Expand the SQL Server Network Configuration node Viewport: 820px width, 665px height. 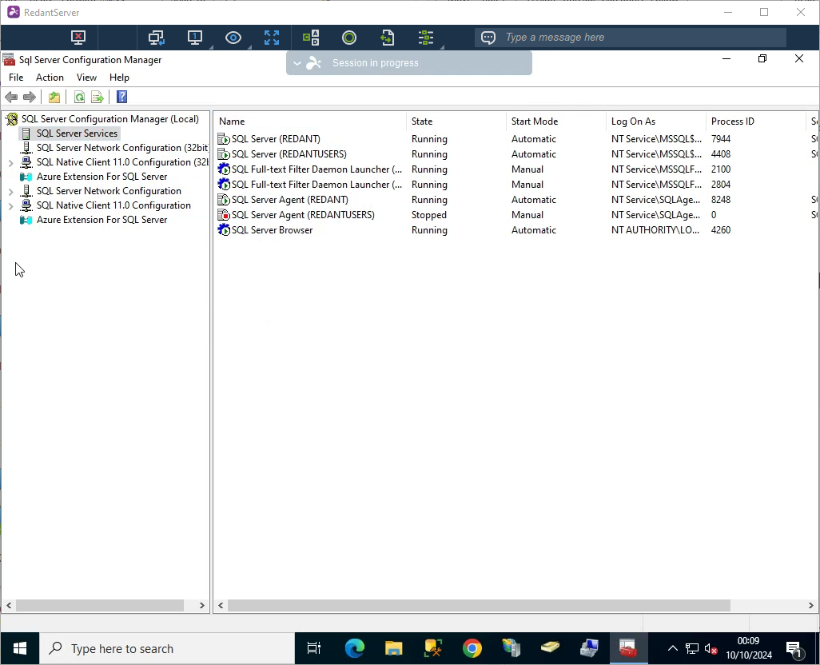coord(10,191)
